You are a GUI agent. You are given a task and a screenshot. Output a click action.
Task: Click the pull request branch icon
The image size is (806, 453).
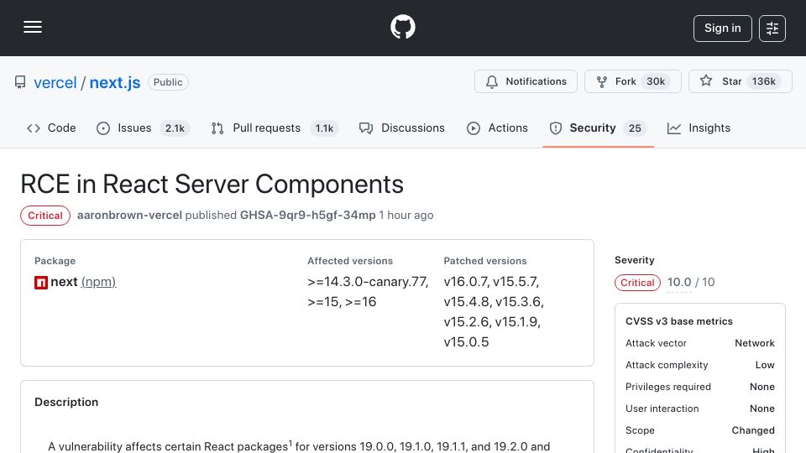point(217,128)
